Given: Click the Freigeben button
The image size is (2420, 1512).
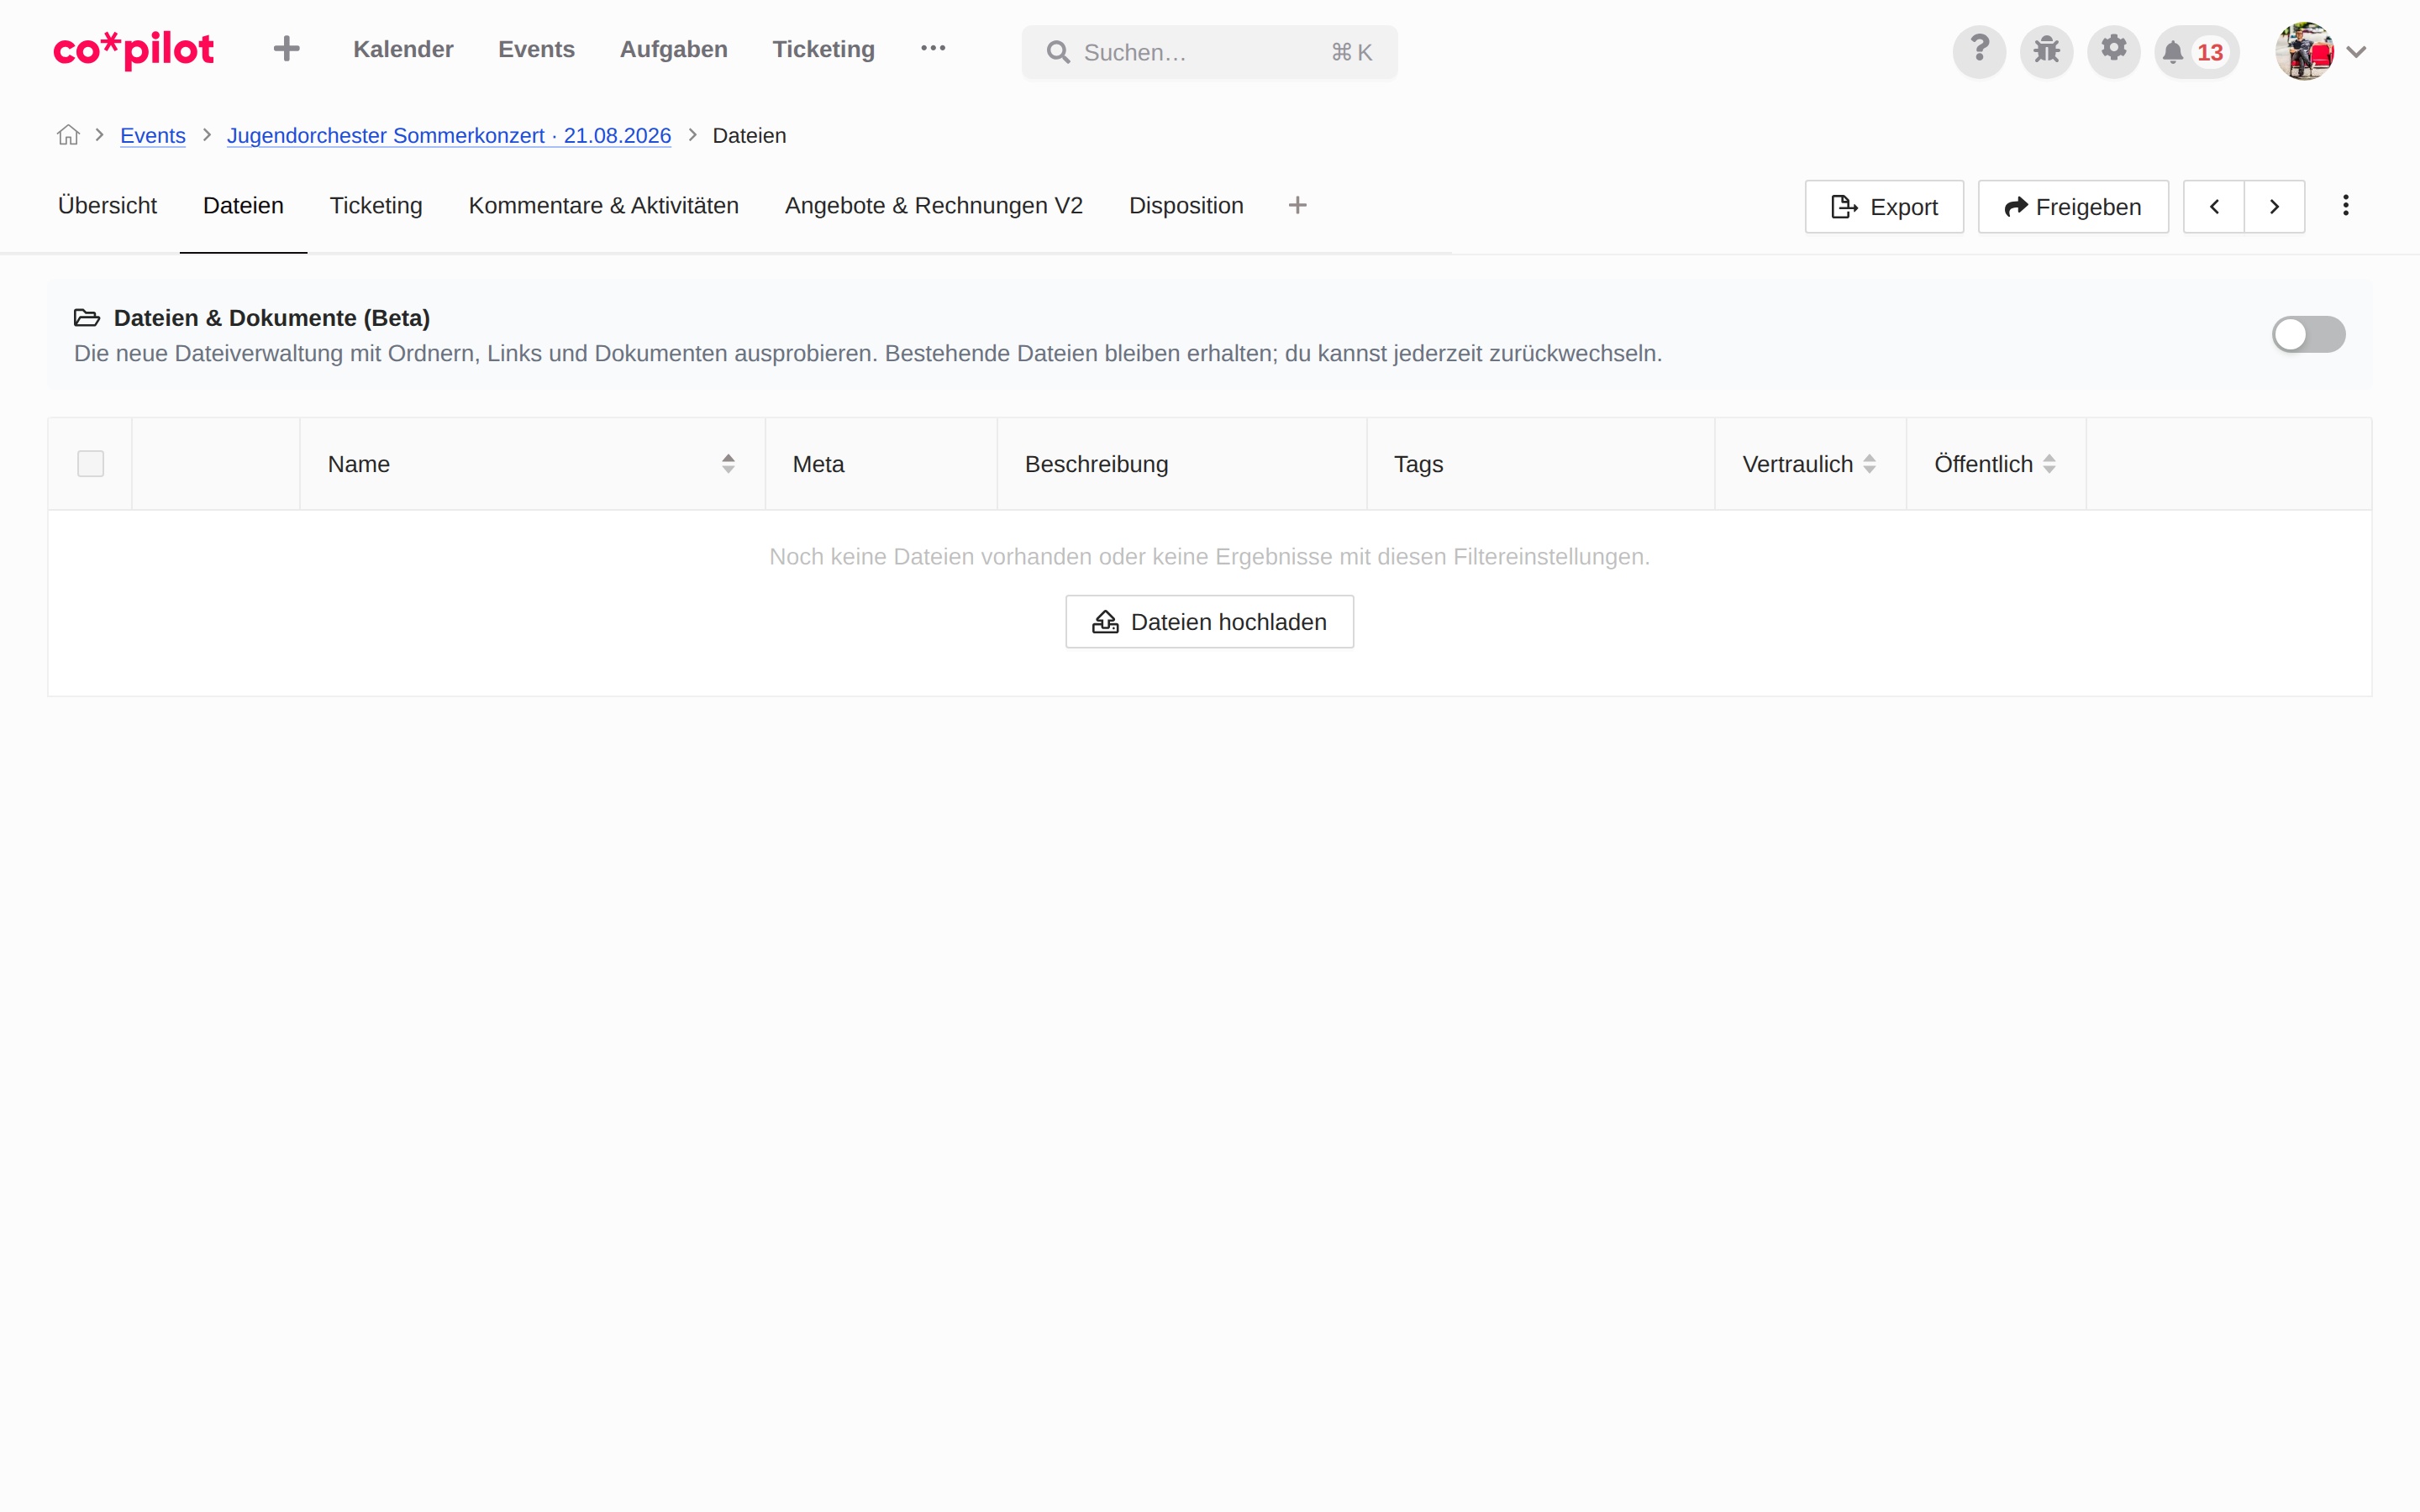Looking at the screenshot, I should click(2073, 207).
